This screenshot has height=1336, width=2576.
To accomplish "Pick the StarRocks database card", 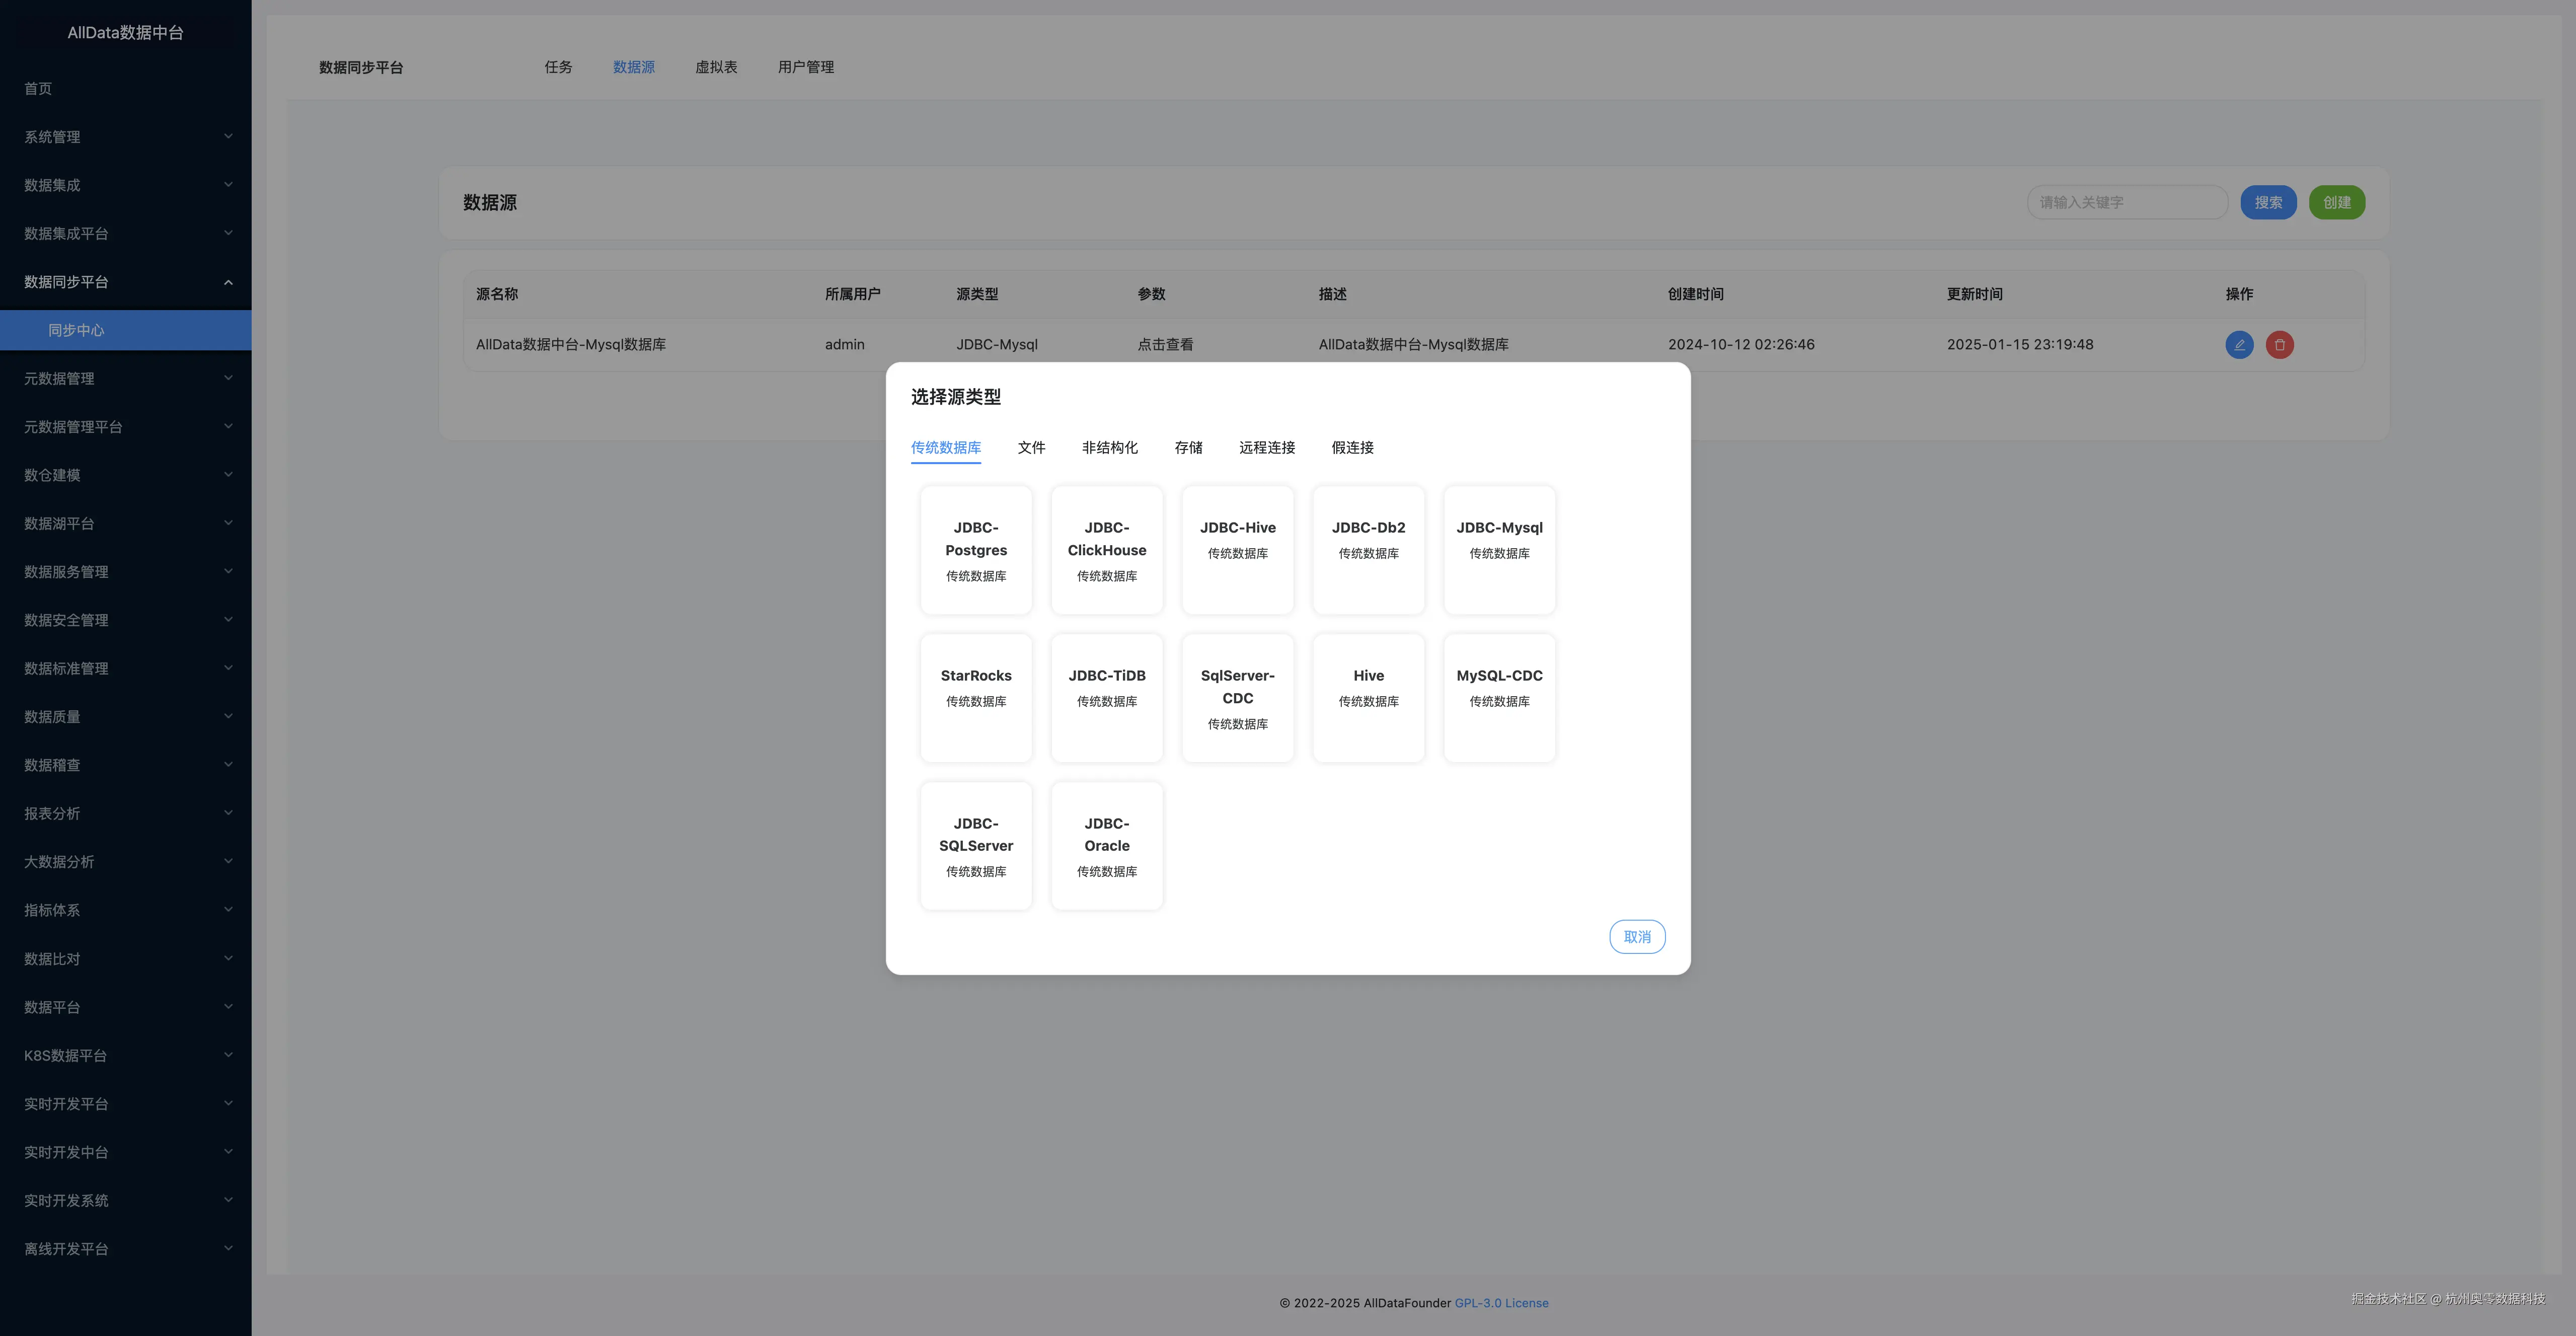I will [x=976, y=698].
